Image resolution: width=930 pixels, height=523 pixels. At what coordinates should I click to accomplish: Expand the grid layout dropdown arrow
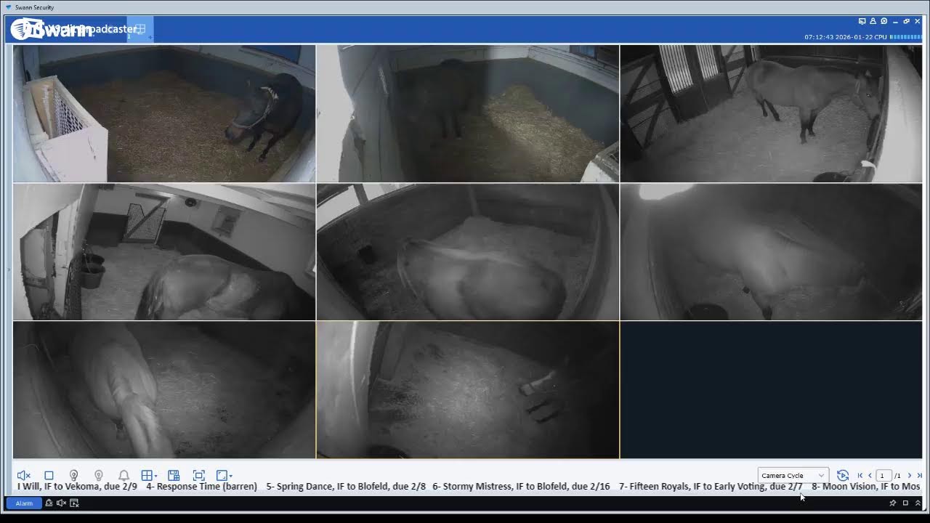(155, 476)
